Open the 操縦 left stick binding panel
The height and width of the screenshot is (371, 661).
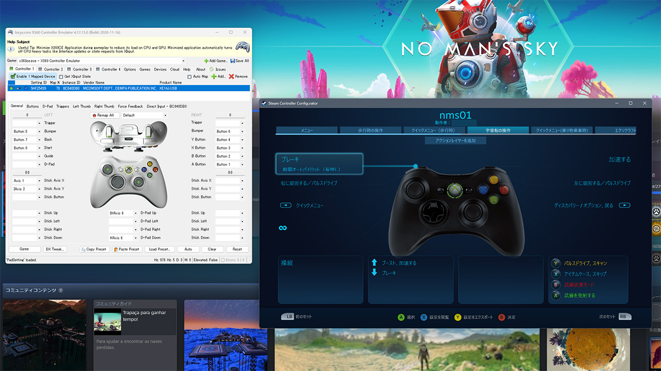pyautogui.click(x=321, y=280)
